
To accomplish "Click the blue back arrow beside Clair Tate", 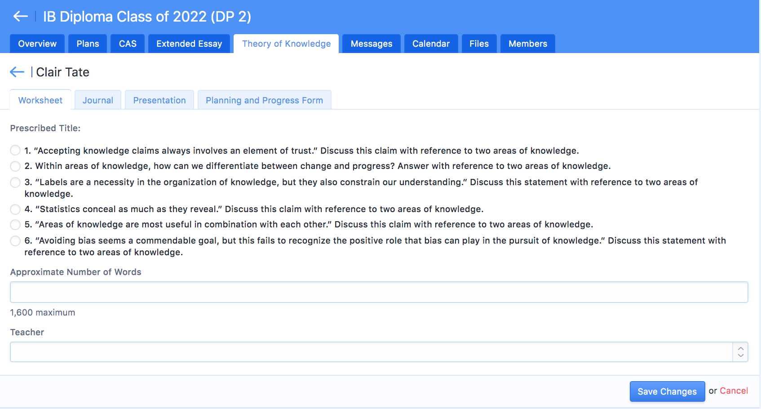I will click(x=17, y=72).
